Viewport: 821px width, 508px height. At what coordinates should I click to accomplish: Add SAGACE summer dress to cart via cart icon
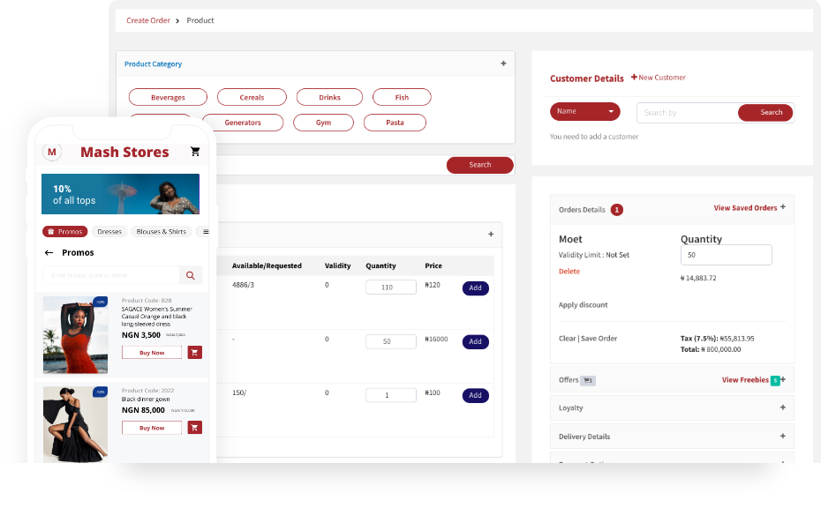click(x=195, y=353)
